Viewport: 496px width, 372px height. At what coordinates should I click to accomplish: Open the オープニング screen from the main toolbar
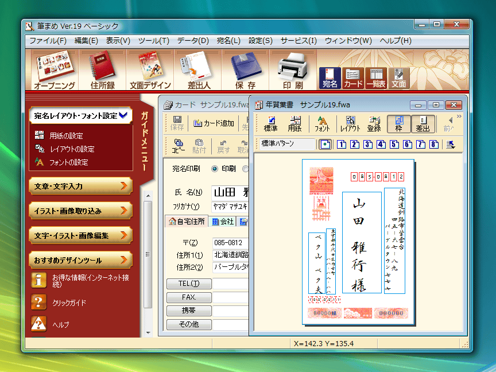pos(55,70)
